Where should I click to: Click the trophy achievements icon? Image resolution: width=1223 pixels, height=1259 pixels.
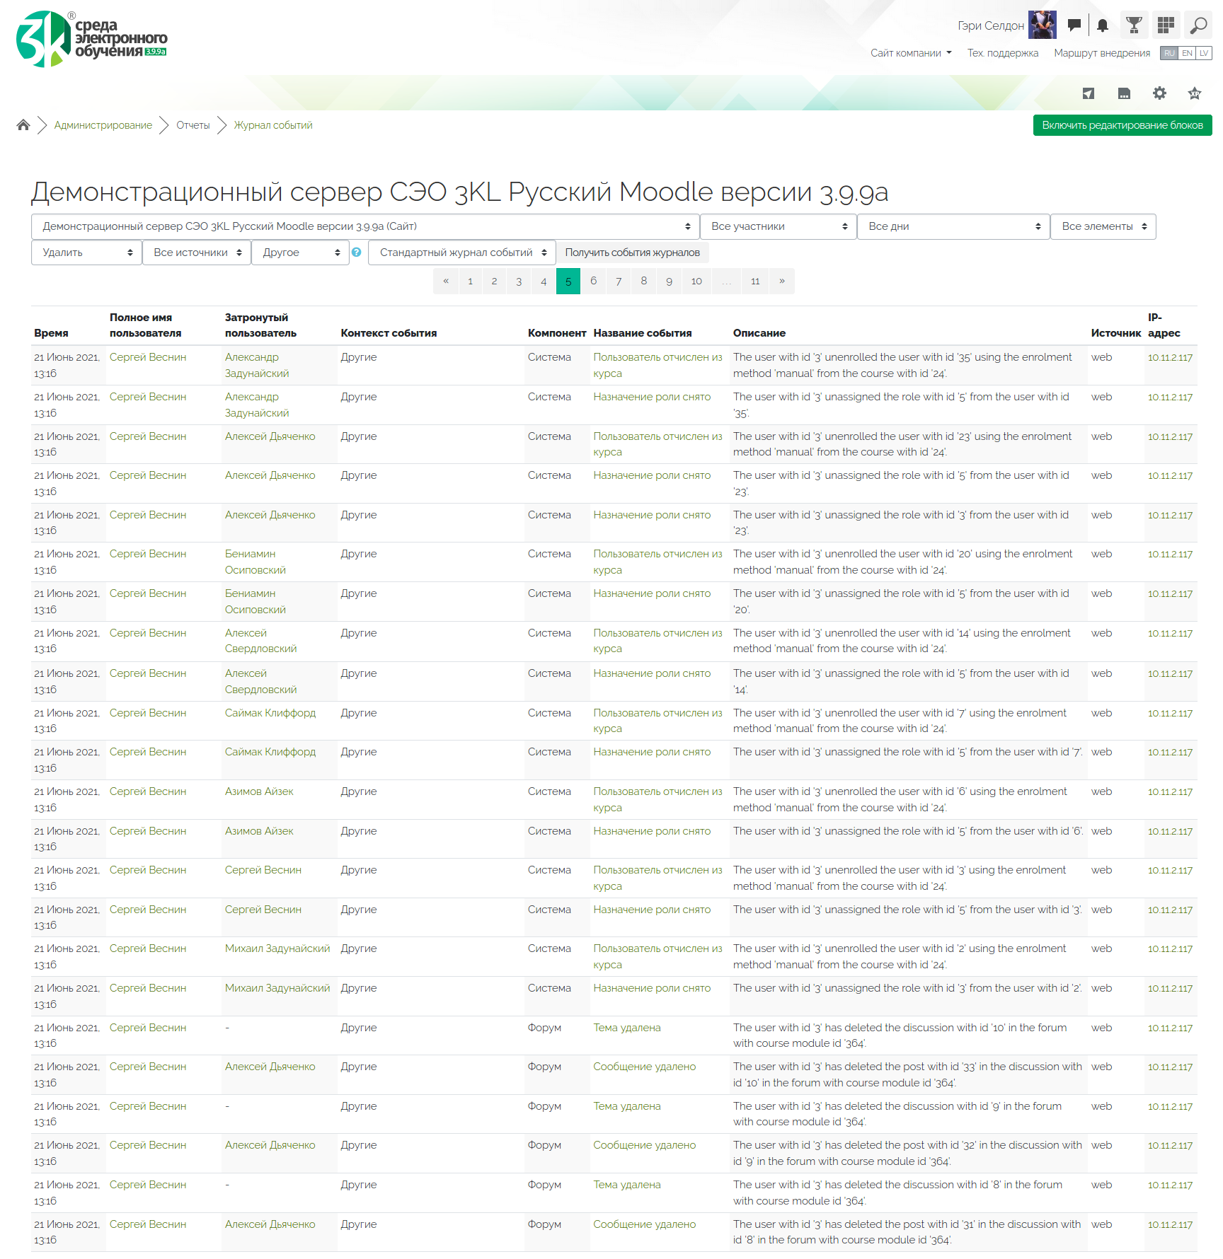point(1134,25)
